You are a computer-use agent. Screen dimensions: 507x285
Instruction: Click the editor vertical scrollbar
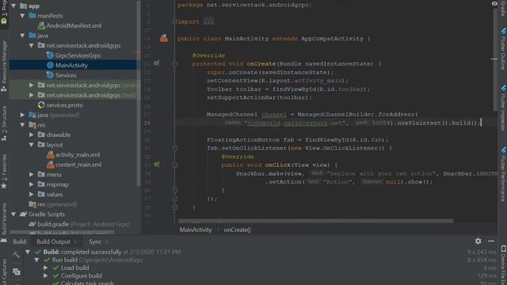pos(495,60)
